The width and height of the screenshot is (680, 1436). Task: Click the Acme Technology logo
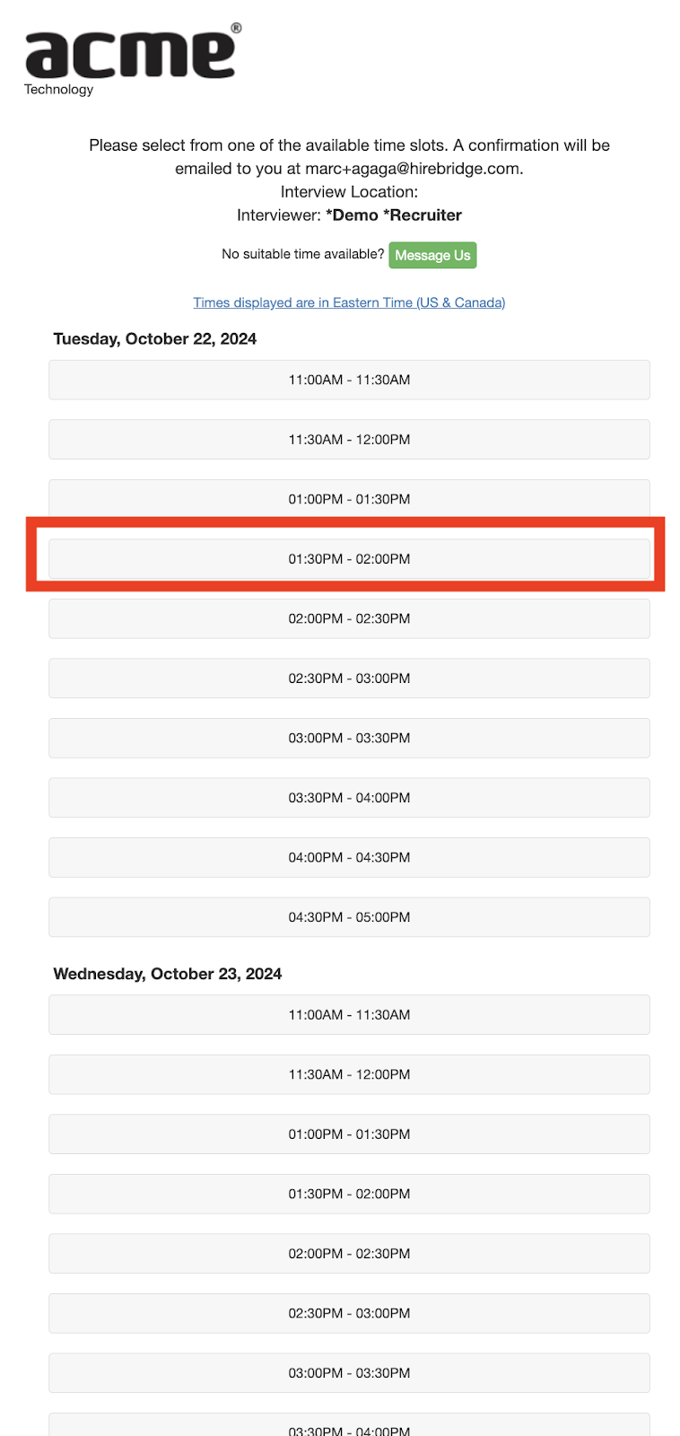[131, 58]
